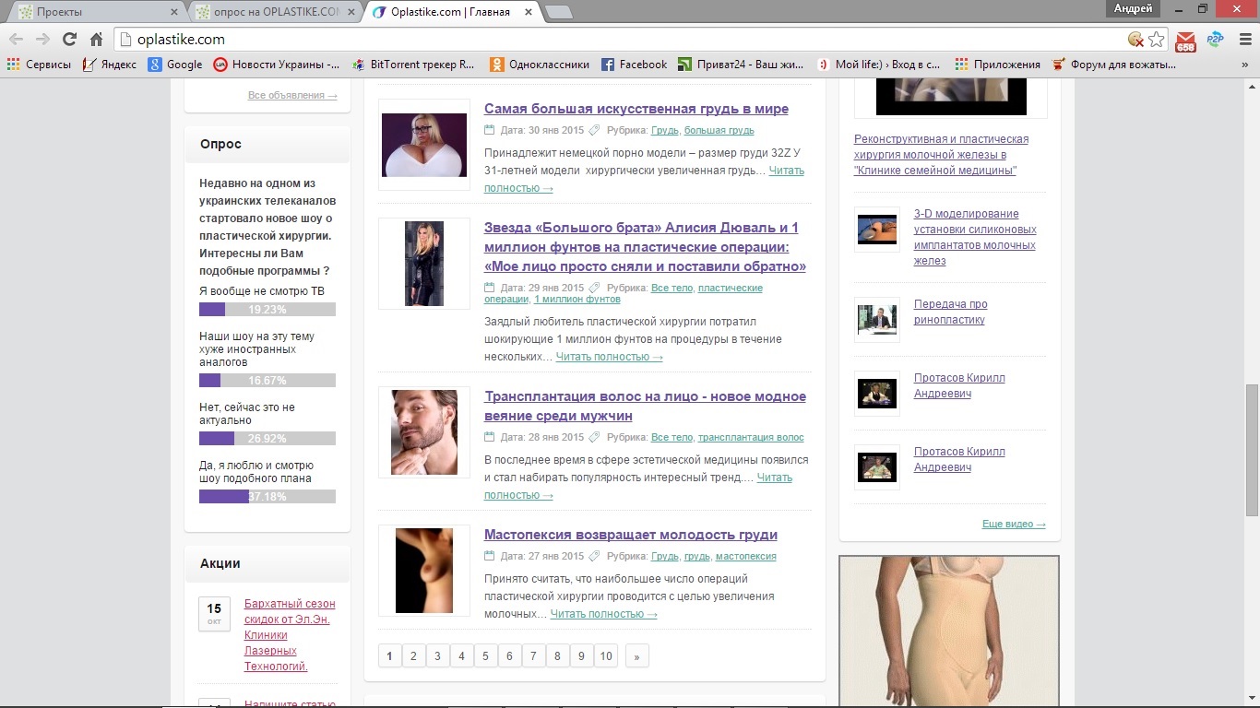Go to pagination page 2
1260x708 pixels.
[413, 656]
